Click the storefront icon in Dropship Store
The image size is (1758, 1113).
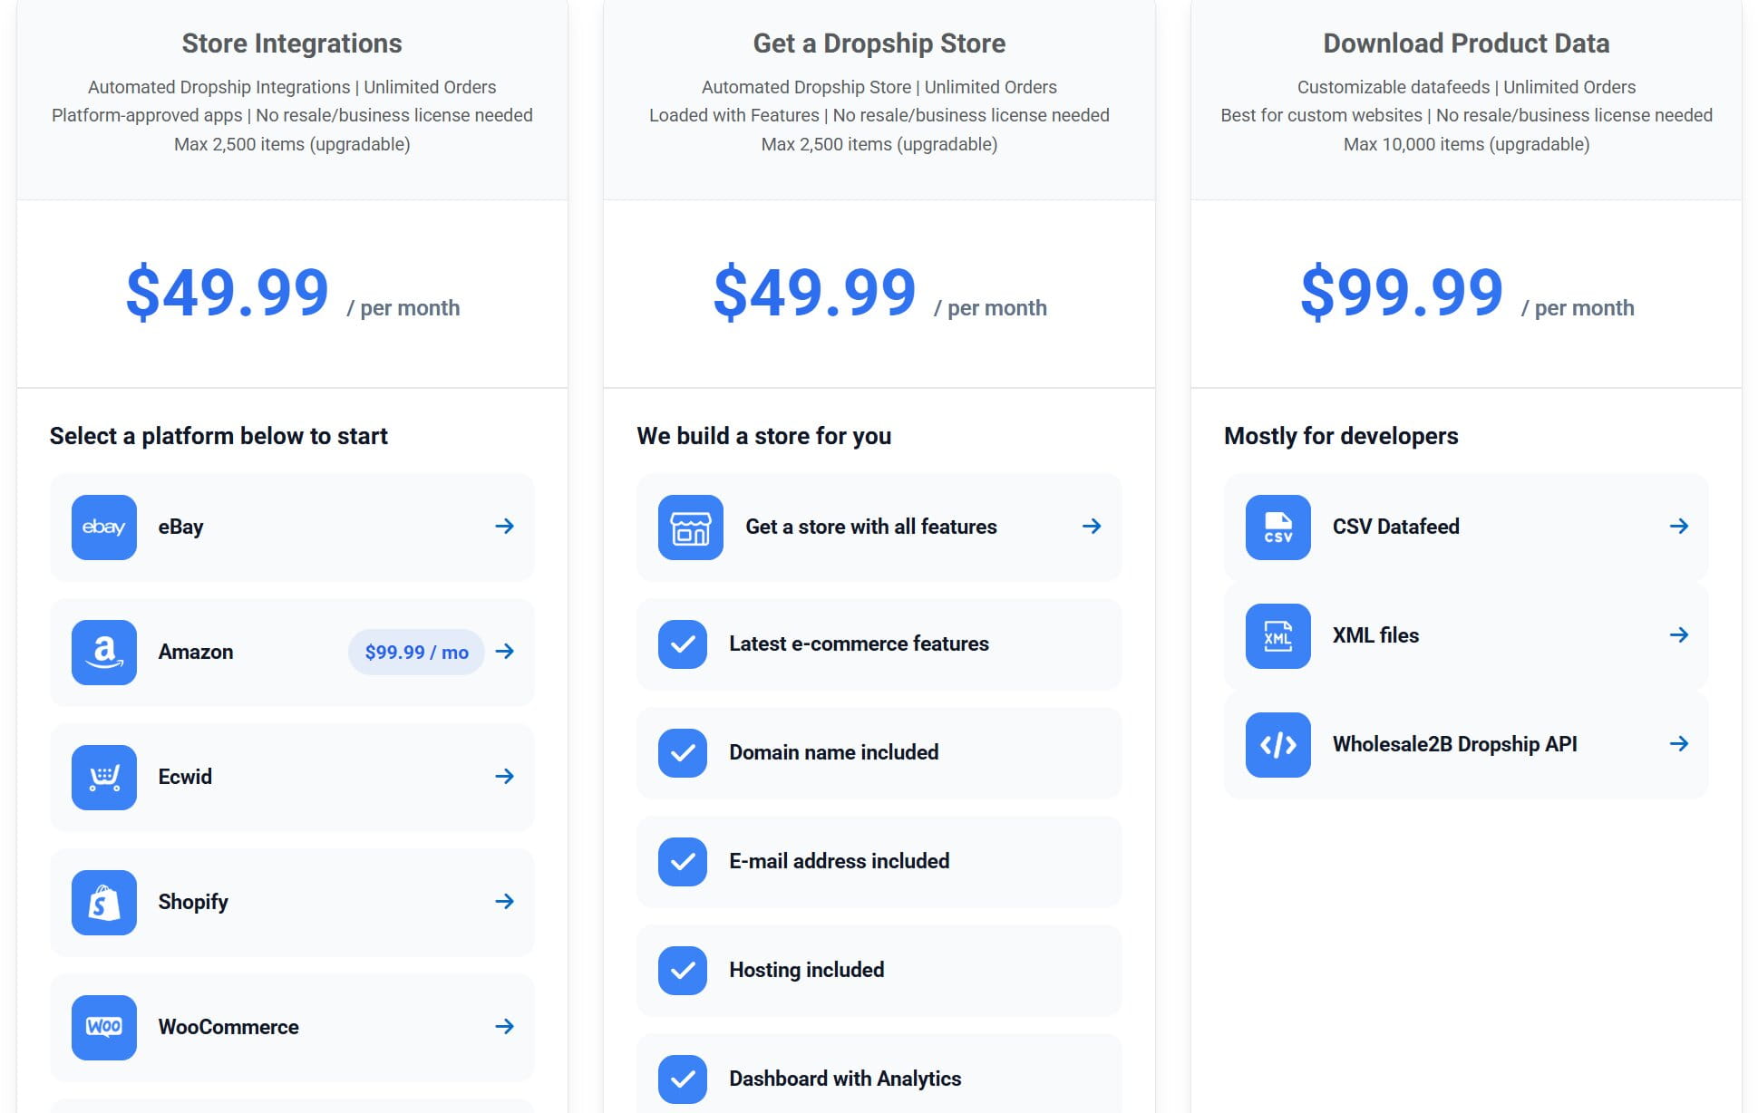pyautogui.click(x=691, y=527)
